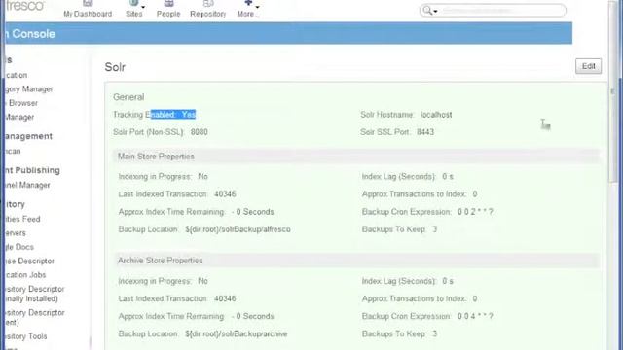Open Category Manager in sidebar

tap(29, 88)
